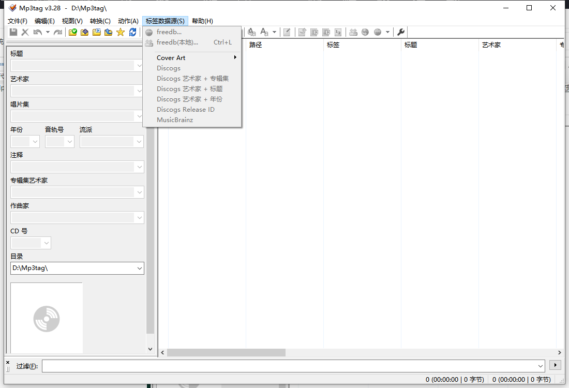The height and width of the screenshot is (388, 569).
Task: Select Discogs 艺术家 + 标题 entry
Action: coord(192,89)
